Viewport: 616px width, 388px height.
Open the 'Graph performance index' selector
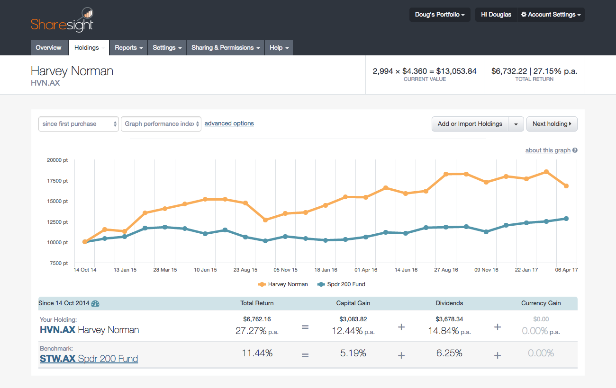161,124
